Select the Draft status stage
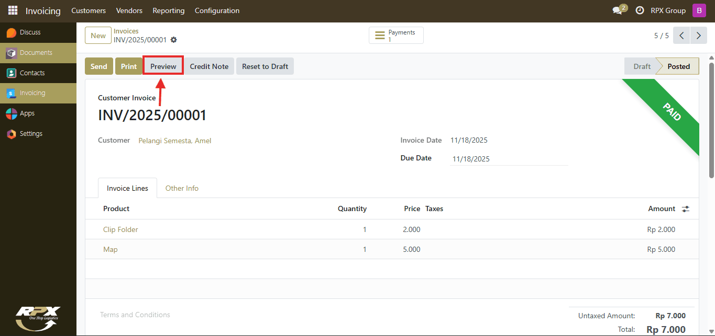The image size is (715, 336). 642,66
